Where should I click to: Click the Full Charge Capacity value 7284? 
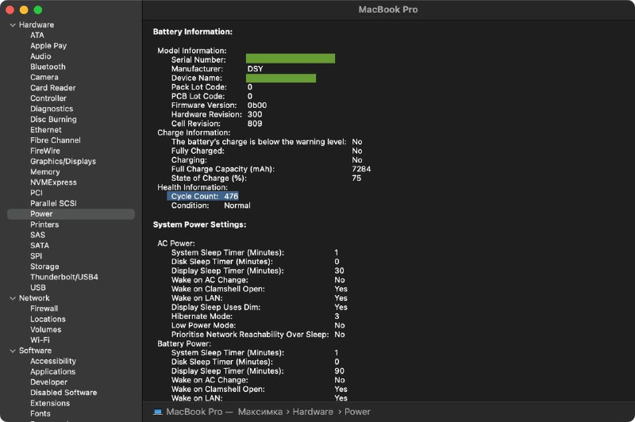361,169
